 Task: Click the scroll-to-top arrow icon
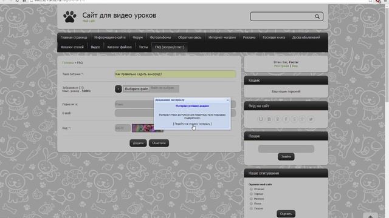point(370,216)
